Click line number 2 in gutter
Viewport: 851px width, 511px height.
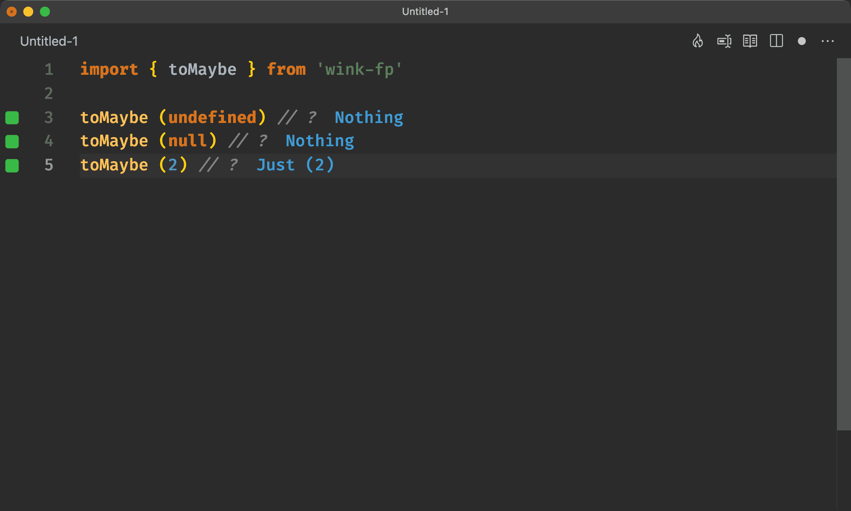(49, 93)
